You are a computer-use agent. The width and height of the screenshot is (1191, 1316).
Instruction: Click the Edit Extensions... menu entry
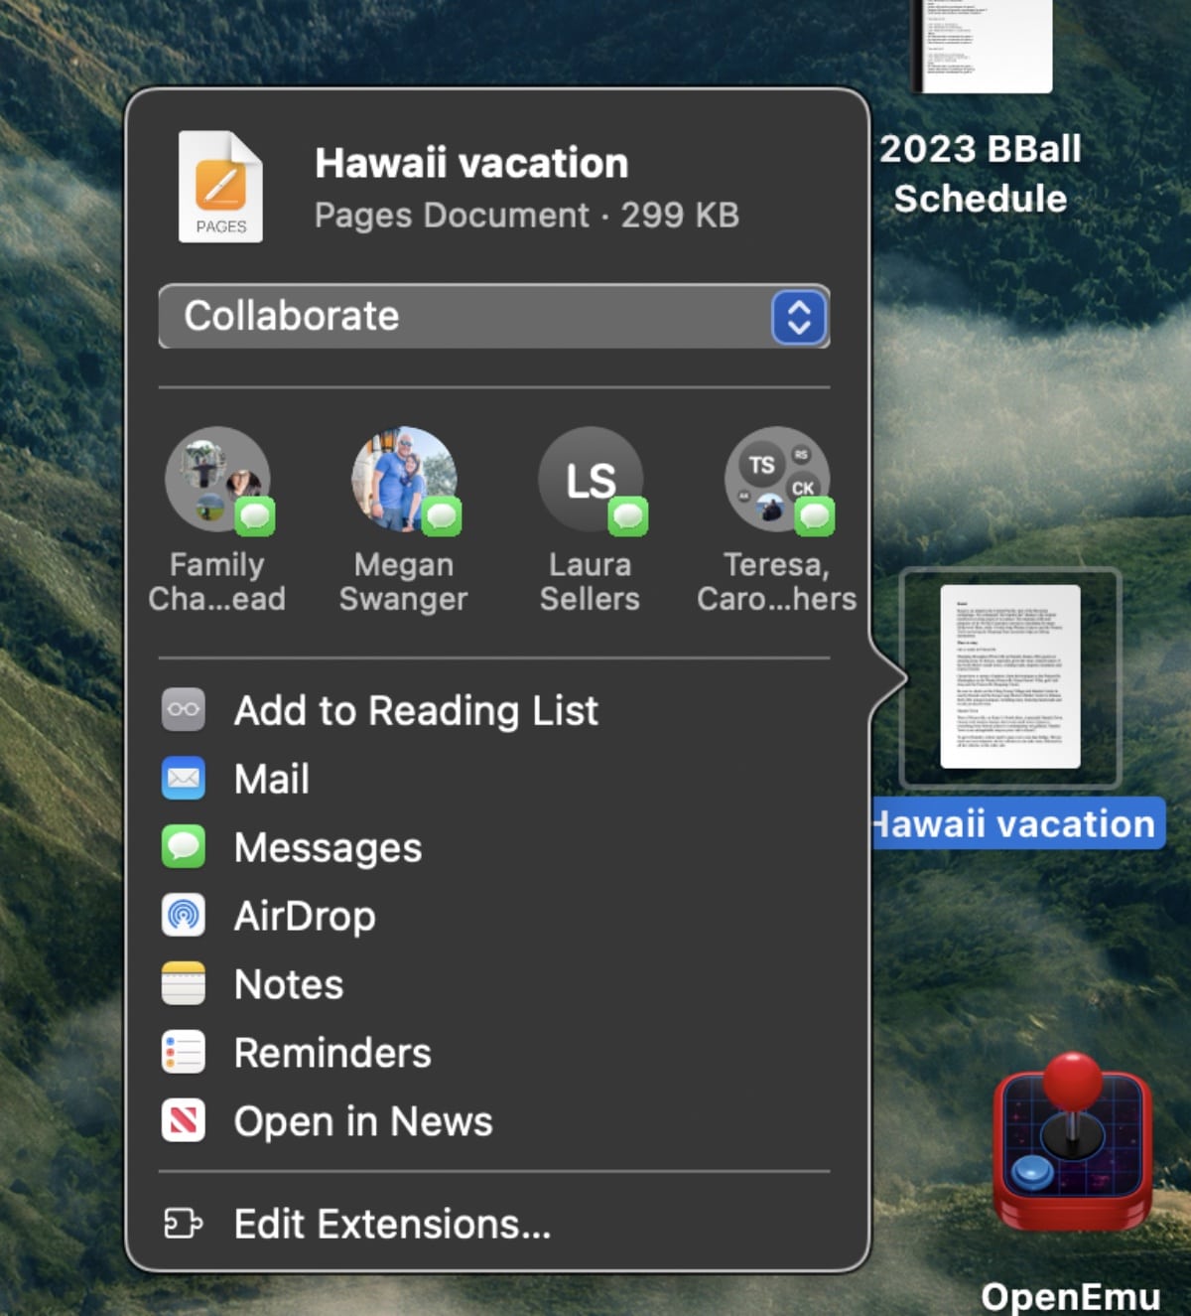(391, 1224)
